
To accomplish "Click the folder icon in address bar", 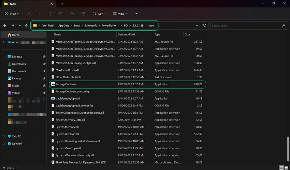I will (x=35, y=26).
